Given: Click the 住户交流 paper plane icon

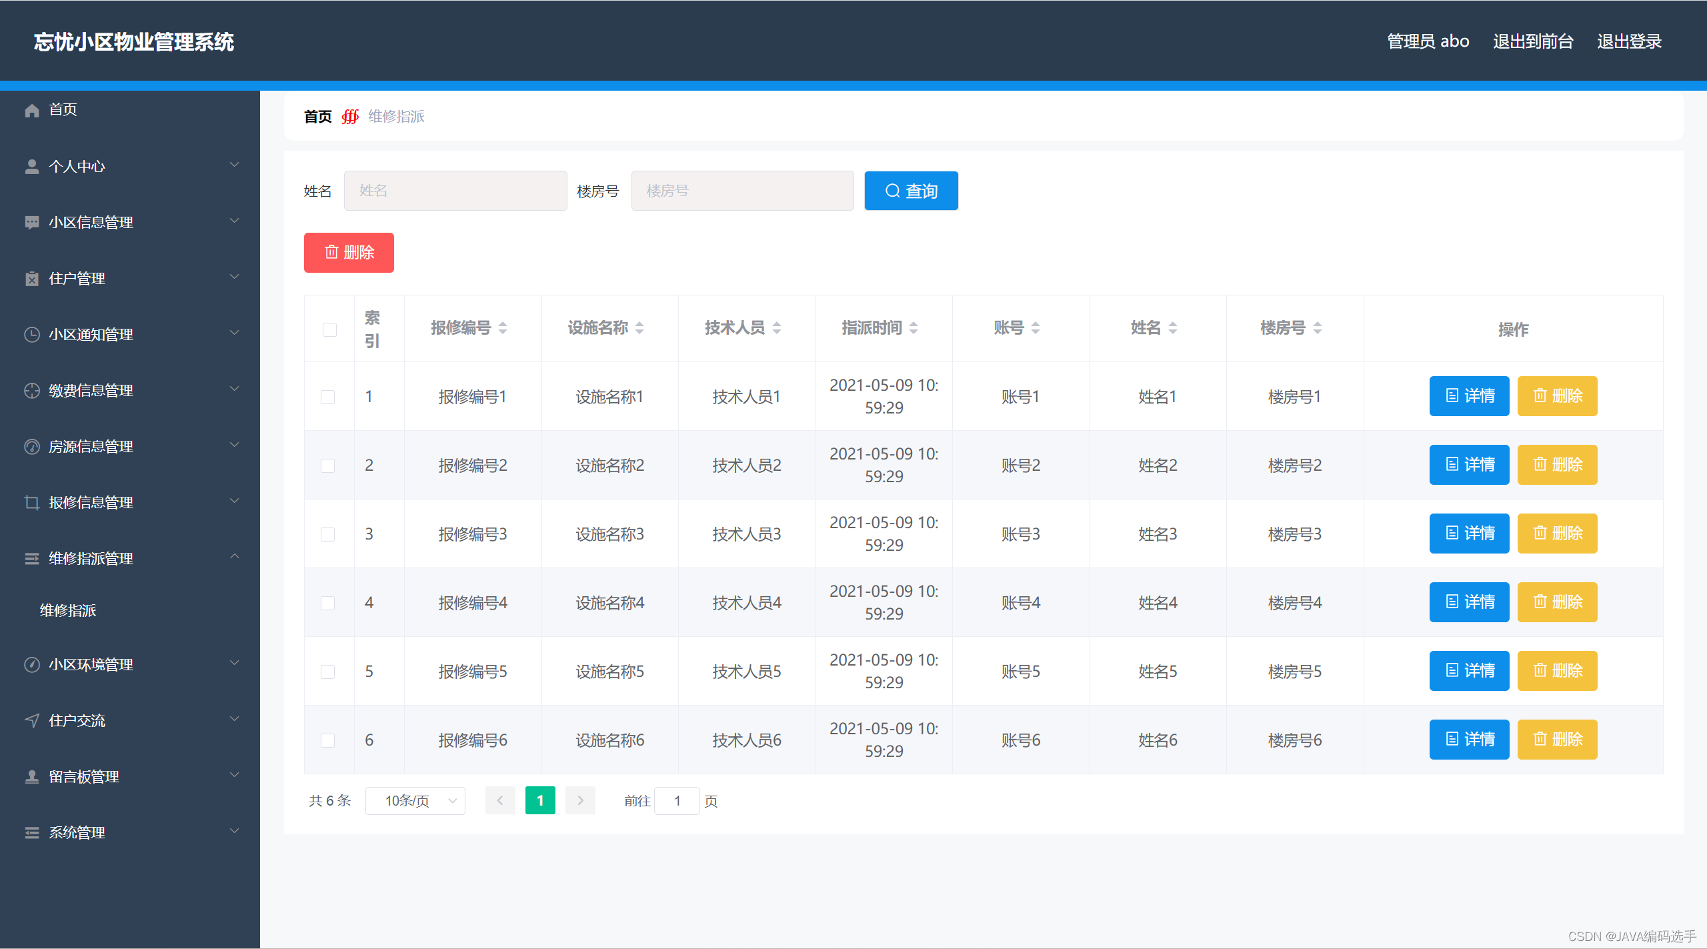Looking at the screenshot, I should [32, 720].
